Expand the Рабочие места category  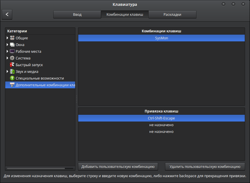pyautogui.click(x=7, y=51)
